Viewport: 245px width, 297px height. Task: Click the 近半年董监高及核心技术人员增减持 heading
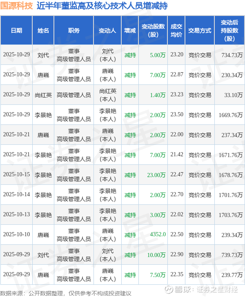click(x=102, y=6)
